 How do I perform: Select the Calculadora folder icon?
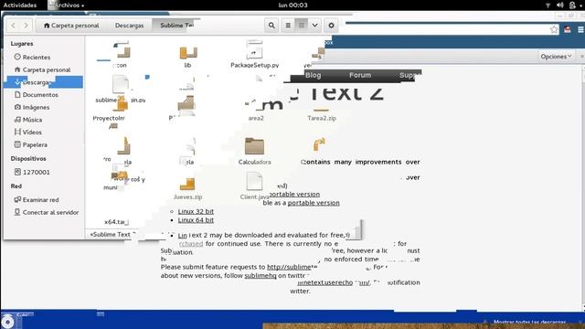[254, 146]
